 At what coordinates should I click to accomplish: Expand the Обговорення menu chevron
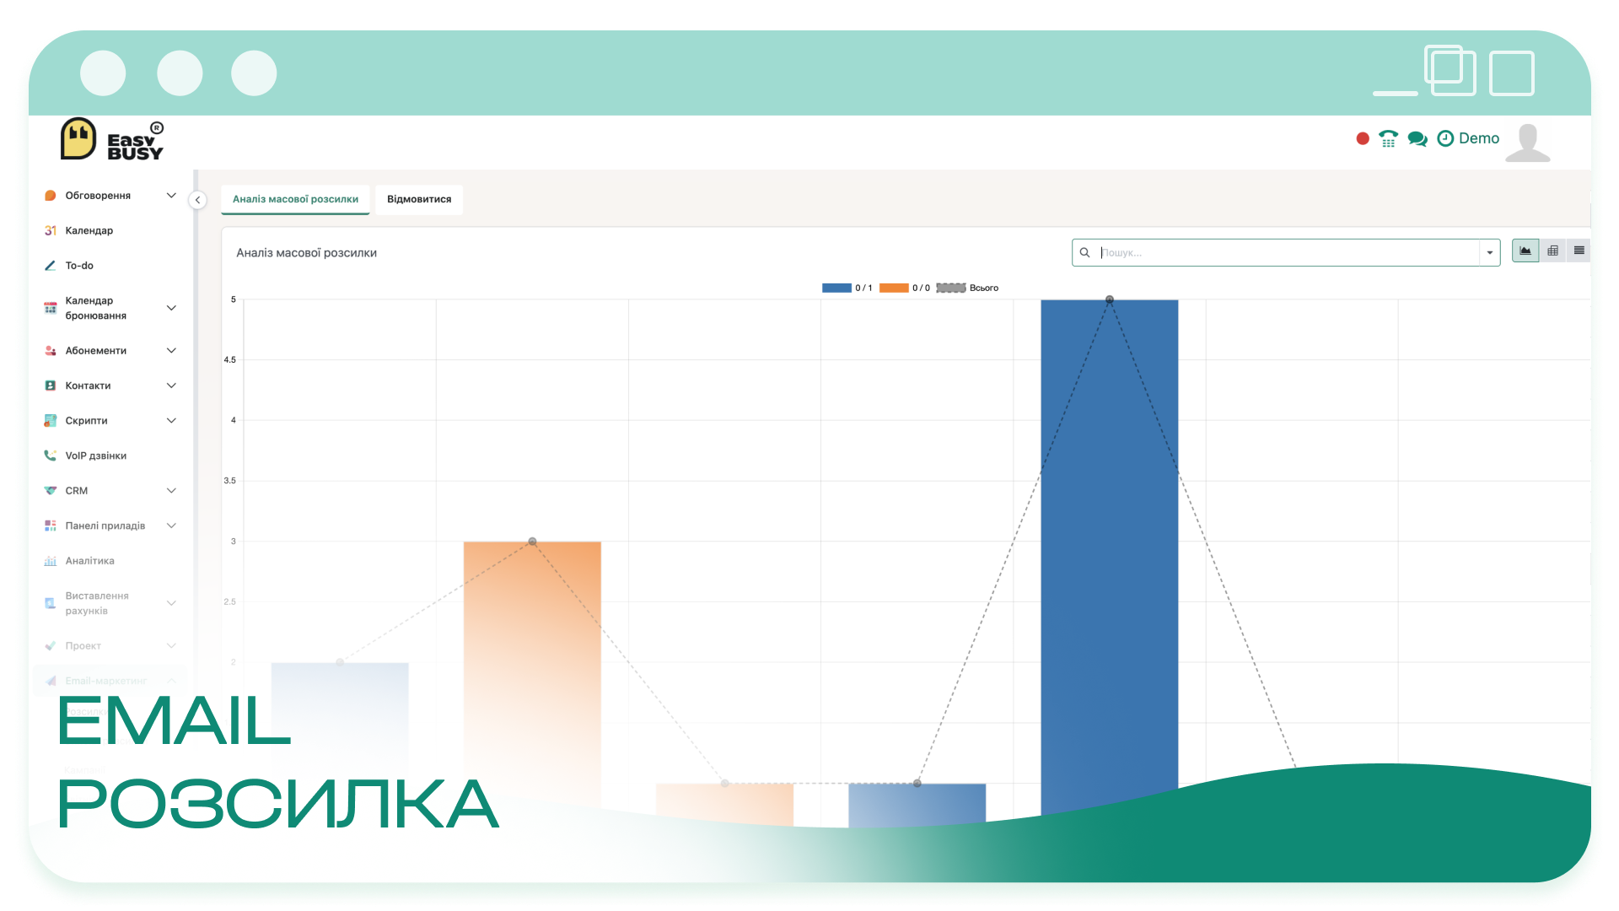coord(171,196)
